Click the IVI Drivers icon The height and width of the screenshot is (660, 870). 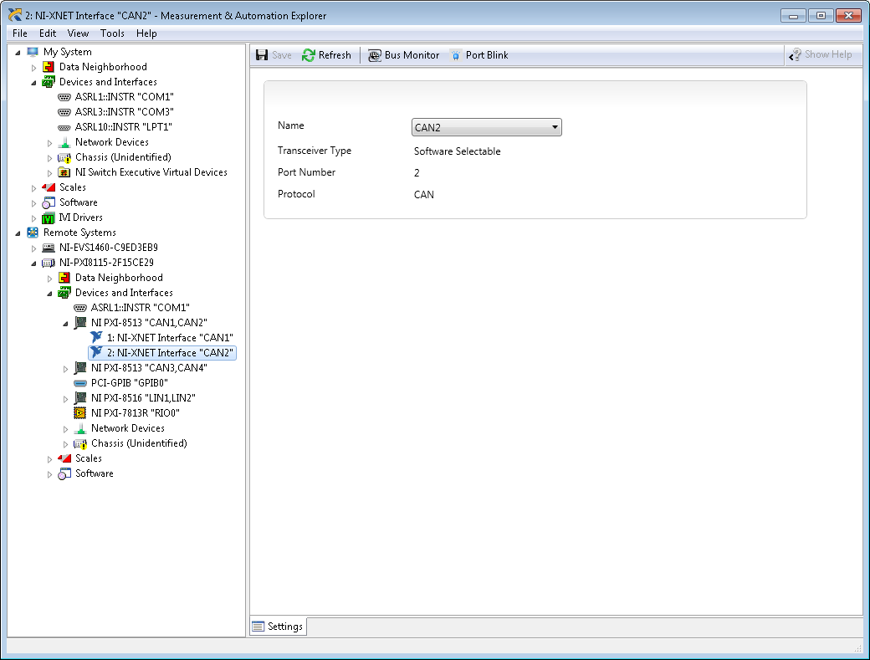pos(49,217)
